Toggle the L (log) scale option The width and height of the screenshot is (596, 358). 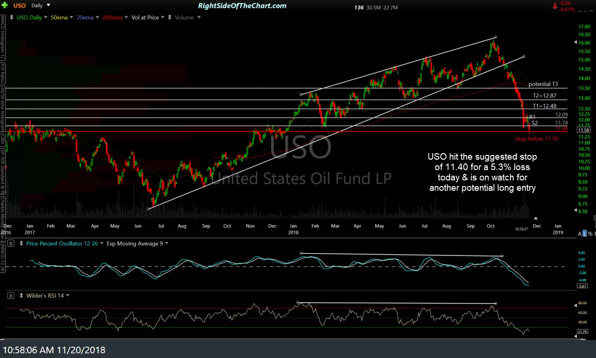tap(585, 234)
